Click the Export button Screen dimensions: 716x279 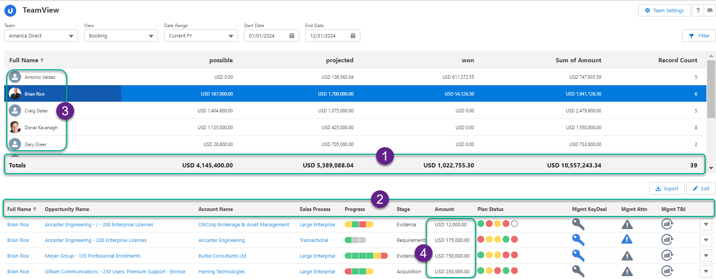click(667, 188)
